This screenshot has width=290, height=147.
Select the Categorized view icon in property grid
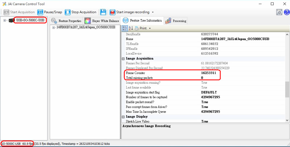click(125, 28)
